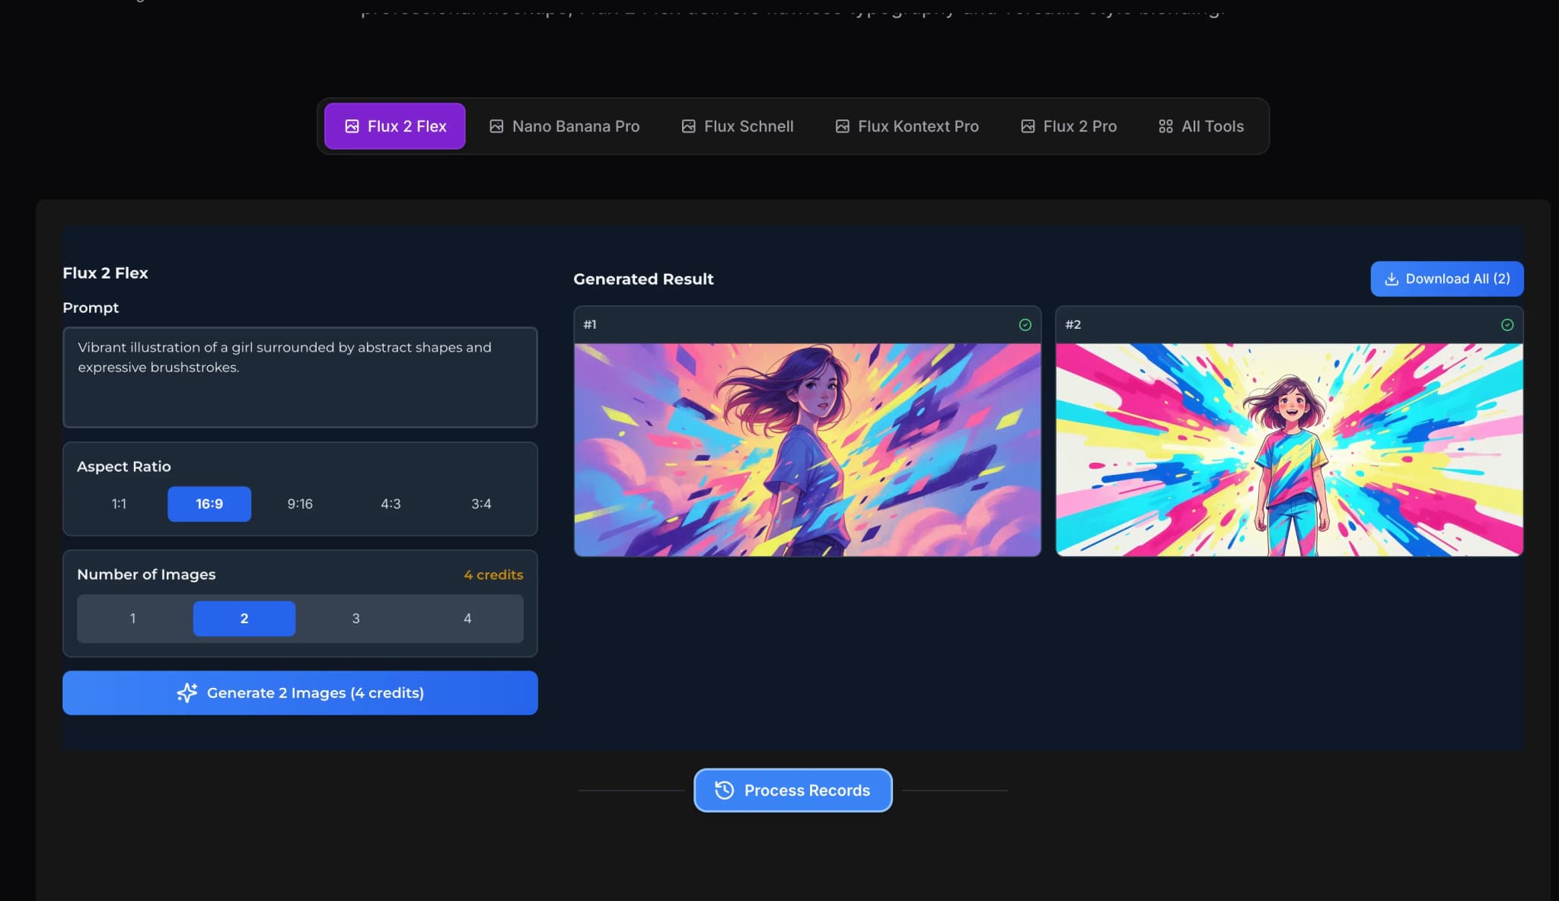Viewport: 1559px width, 901px height.
Task: Open Process Records
Action: [792, 790]
